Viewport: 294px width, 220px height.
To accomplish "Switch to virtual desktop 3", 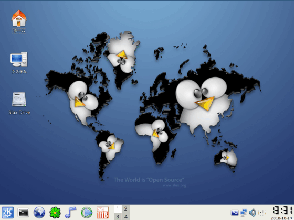I will coord(118,216).
